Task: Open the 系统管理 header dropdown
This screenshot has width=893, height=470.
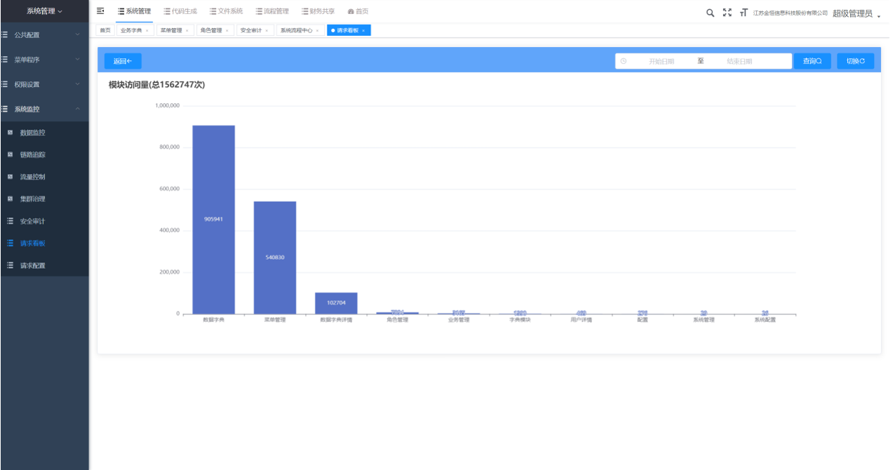Action: click(44, 11)
